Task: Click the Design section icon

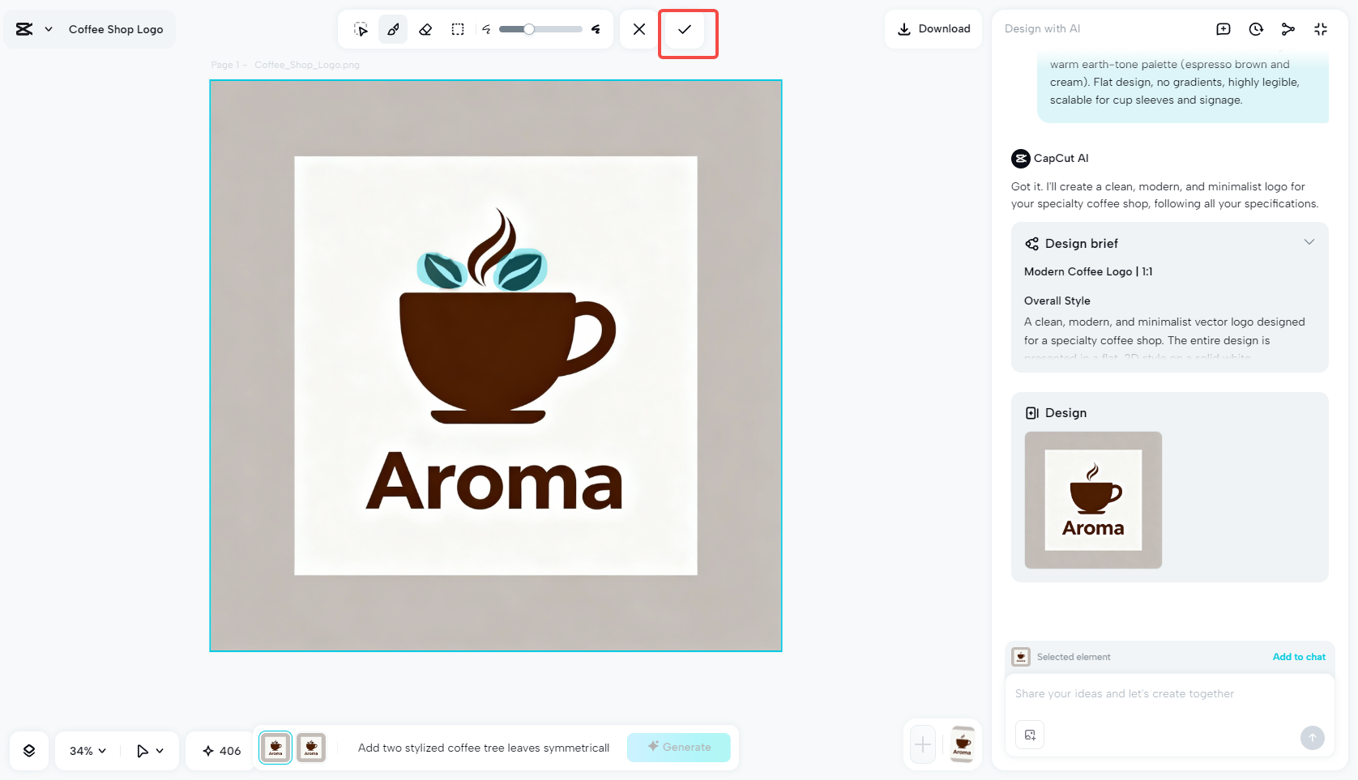Action: (x=1031, y=413)
